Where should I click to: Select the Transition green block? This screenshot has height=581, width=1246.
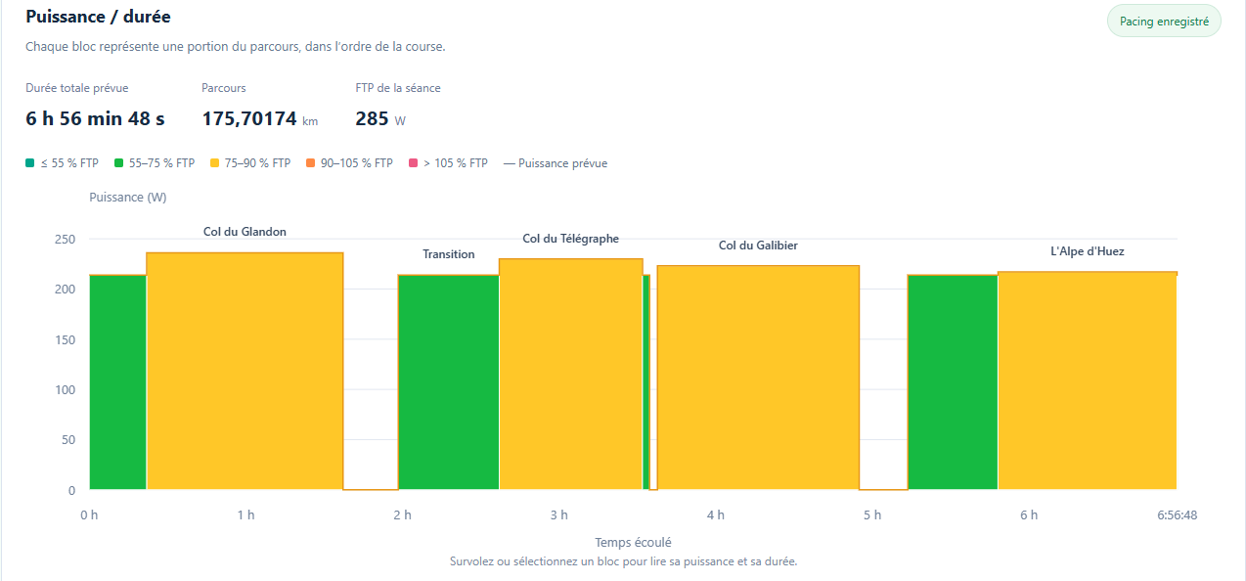point(448,382)
